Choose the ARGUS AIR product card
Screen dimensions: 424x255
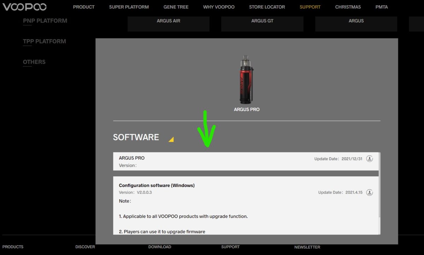click(169, 23)
